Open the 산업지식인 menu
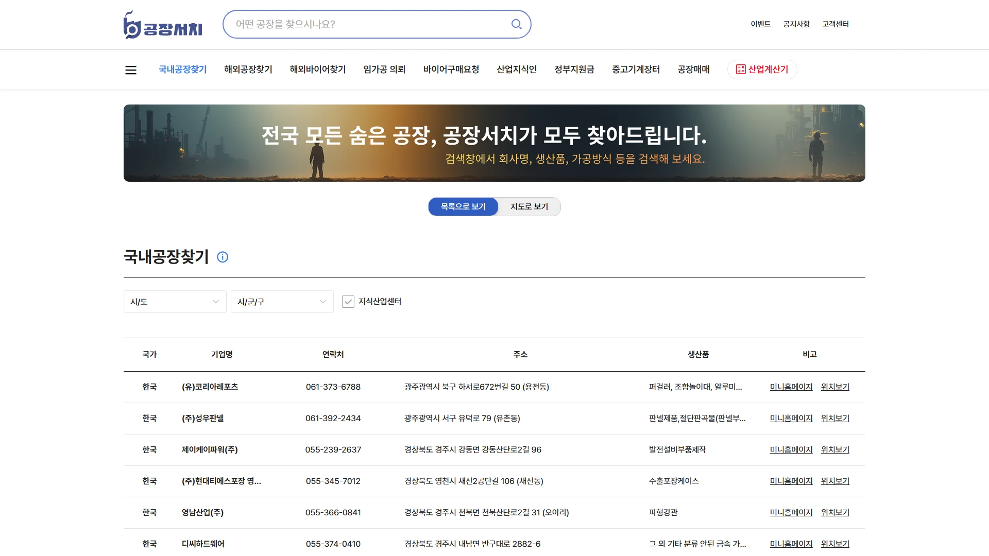Screen dimensions: 989x556 (x=517, y=69)
